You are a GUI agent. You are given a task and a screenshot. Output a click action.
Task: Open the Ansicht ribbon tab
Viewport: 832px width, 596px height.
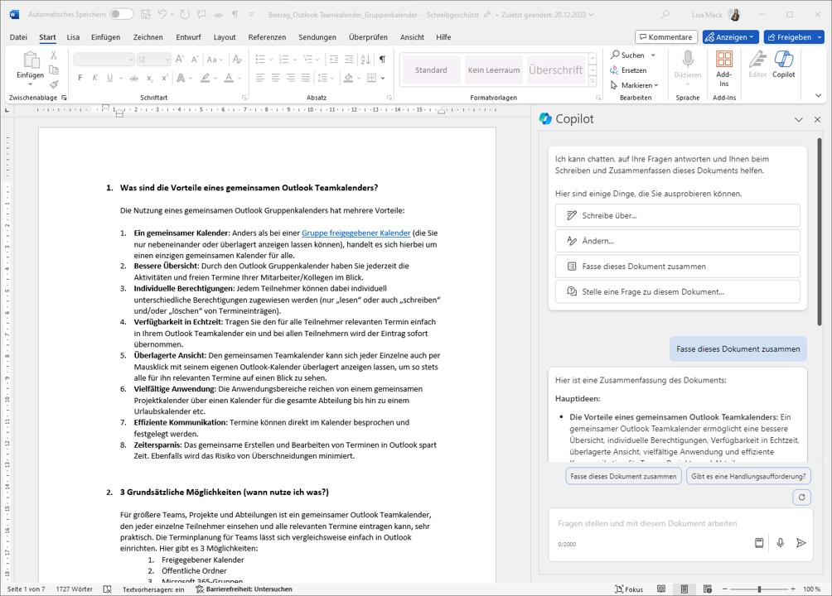click(x=413, y=37)
